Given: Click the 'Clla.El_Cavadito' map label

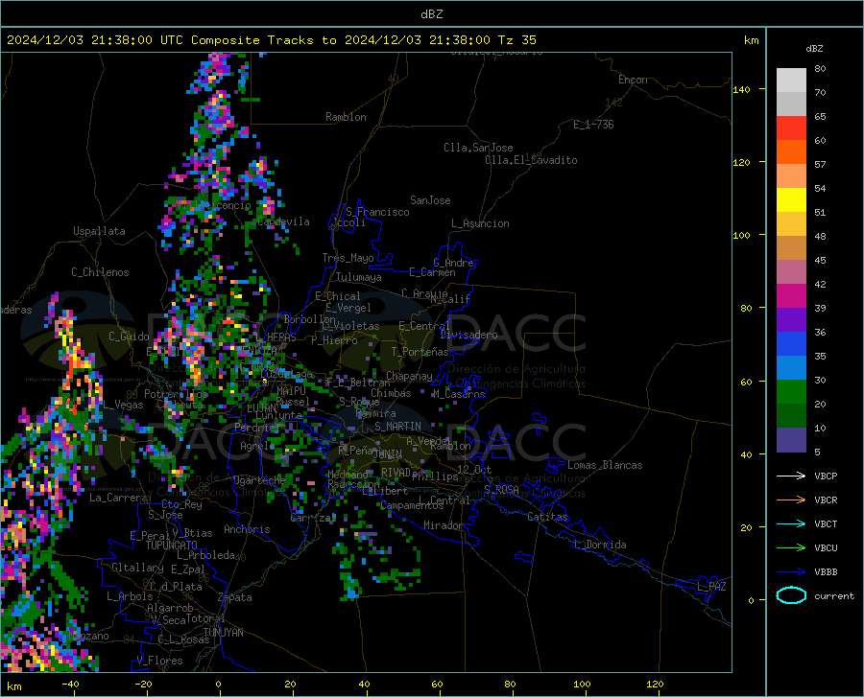Looking at the screenshot, I should (x=531, y=161).
